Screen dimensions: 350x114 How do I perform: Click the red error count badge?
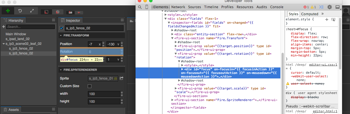306,7
